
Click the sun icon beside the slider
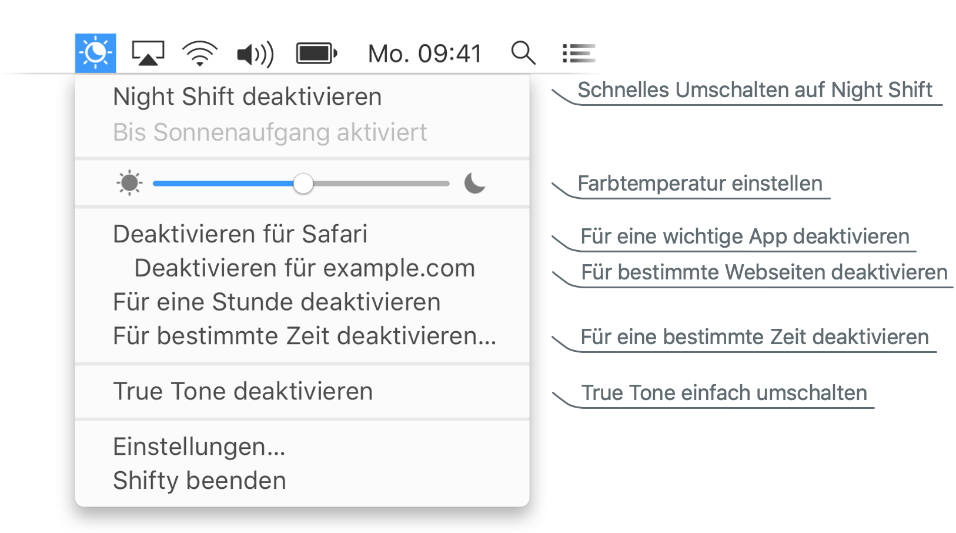129,183
